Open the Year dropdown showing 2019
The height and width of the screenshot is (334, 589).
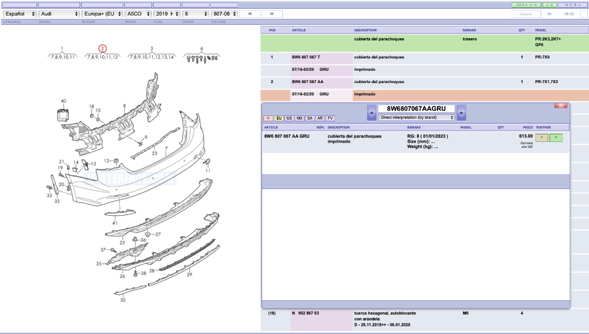167,14
